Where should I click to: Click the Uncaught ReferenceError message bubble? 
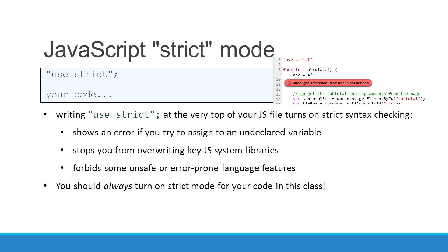[x=328, y=83]
